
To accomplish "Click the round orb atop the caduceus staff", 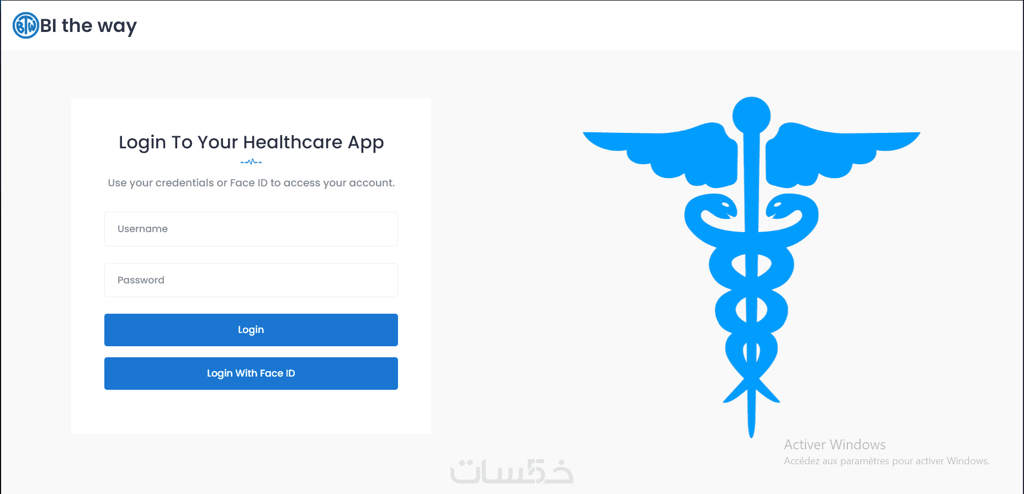I will pos(751,116).
